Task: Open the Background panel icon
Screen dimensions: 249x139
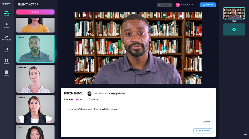Action: pyautogui.click(x=7, y=37)
